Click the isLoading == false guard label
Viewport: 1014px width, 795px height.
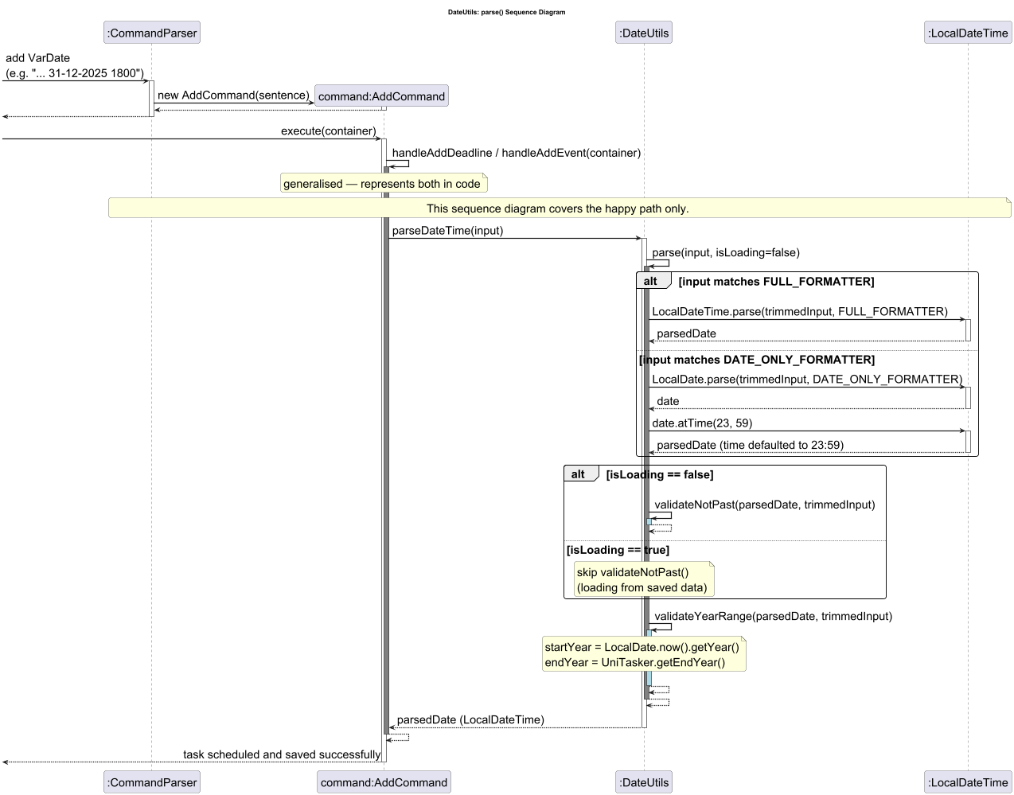click(x=659, y=474)
